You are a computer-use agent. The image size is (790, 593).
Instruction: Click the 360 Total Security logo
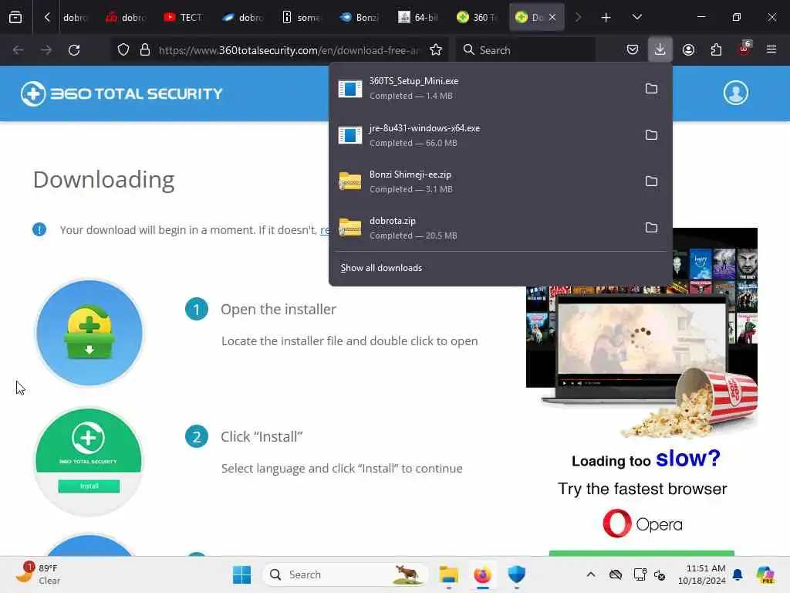pyautogui.click(x=121, y=93)
